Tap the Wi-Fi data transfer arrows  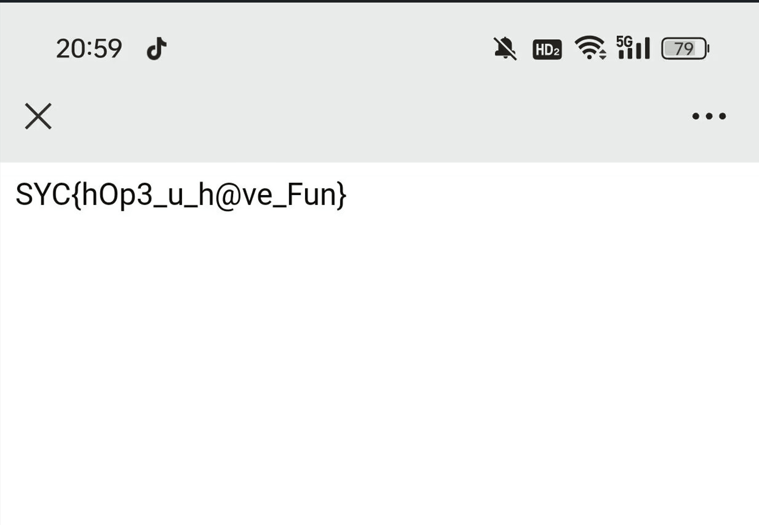(x=602, y=54)
